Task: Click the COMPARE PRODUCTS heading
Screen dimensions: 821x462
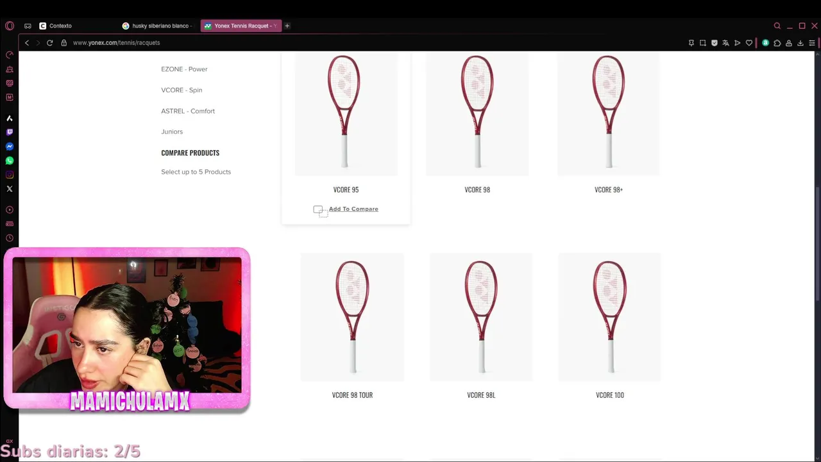Action: [x=190, y=153]
